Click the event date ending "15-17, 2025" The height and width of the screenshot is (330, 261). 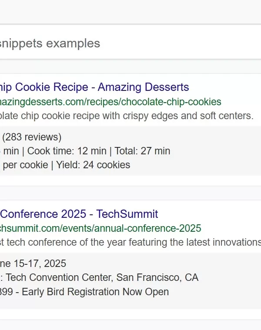pyautogui.click(x=33, y=263)
